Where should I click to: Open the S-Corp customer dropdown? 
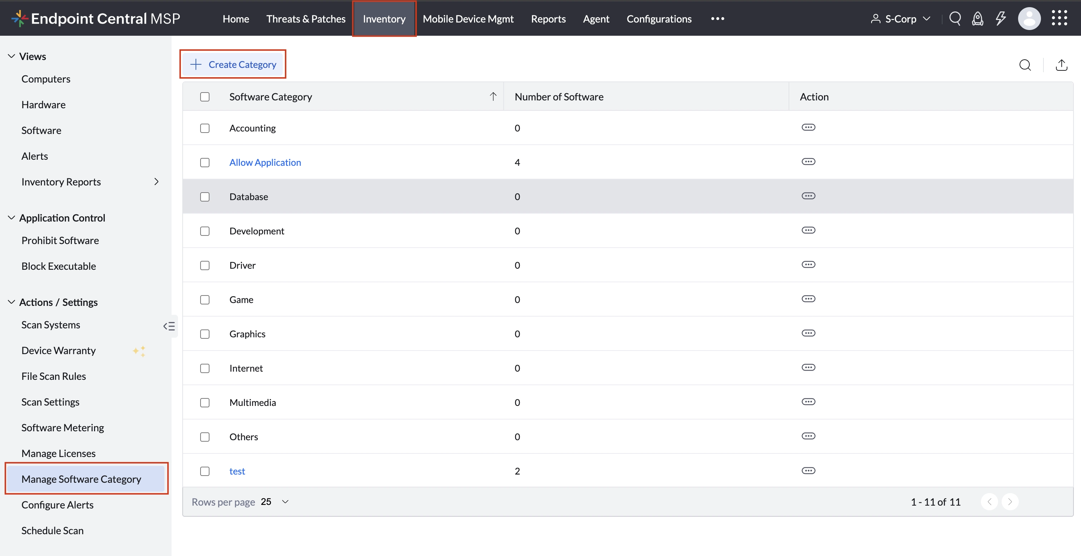(900, 19)
